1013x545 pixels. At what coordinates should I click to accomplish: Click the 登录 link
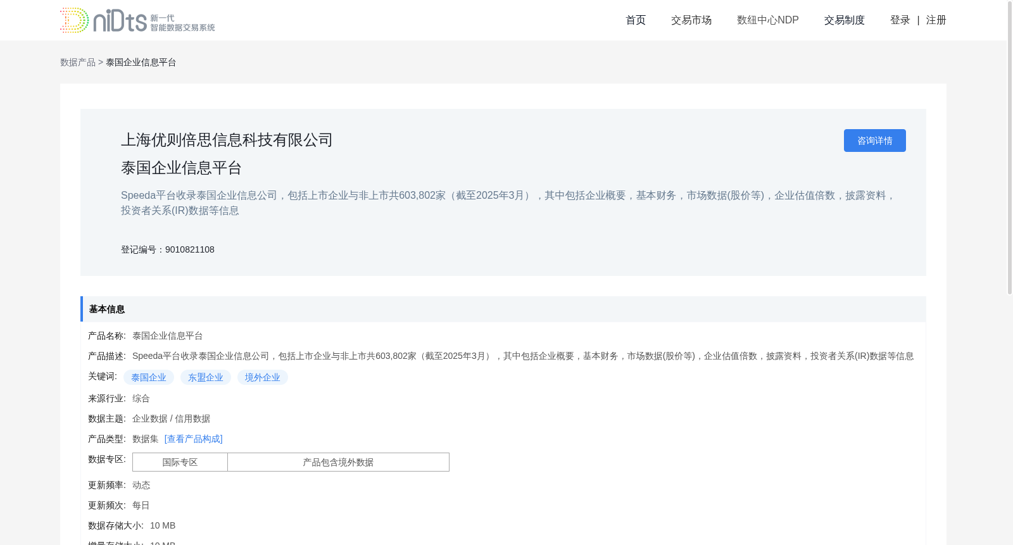900,20
